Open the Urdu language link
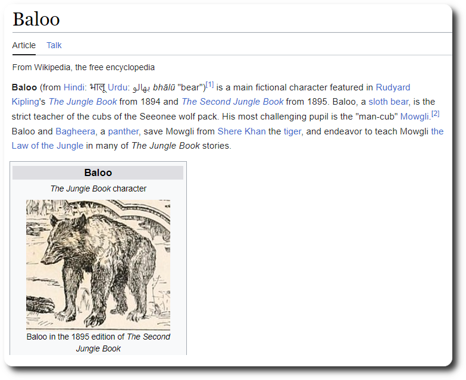 click(117, 87)
